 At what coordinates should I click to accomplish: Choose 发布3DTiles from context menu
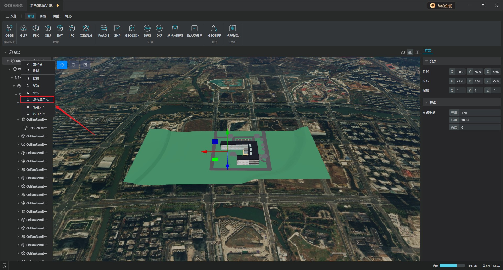click(x=41, y=100)
